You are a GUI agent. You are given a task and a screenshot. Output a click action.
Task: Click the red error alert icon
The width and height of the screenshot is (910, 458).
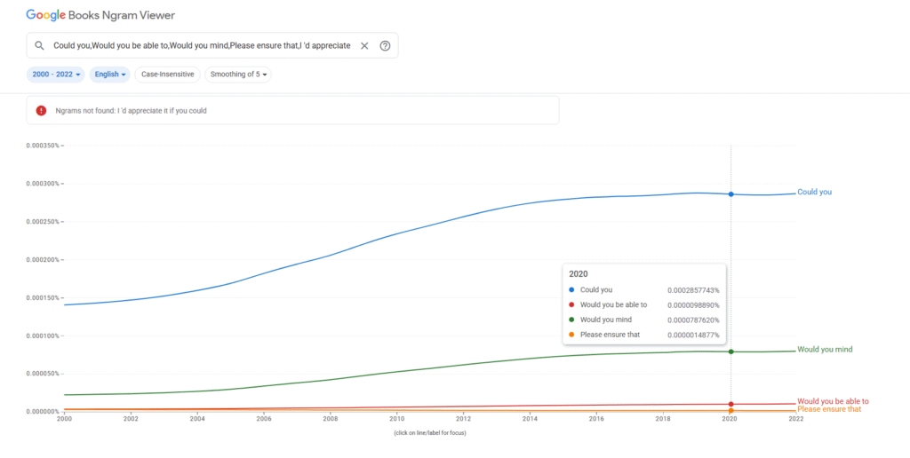pyautogui.click(x=41, y=110)
